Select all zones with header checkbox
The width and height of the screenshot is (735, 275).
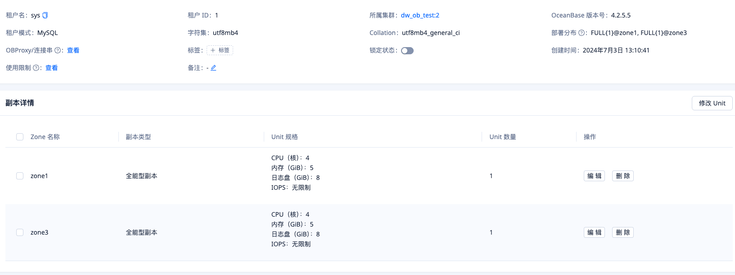(x=20, y=137)
